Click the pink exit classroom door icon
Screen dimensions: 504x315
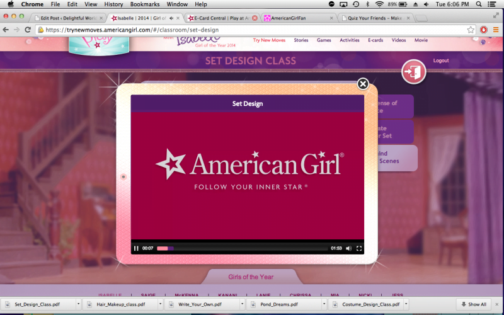414,72
